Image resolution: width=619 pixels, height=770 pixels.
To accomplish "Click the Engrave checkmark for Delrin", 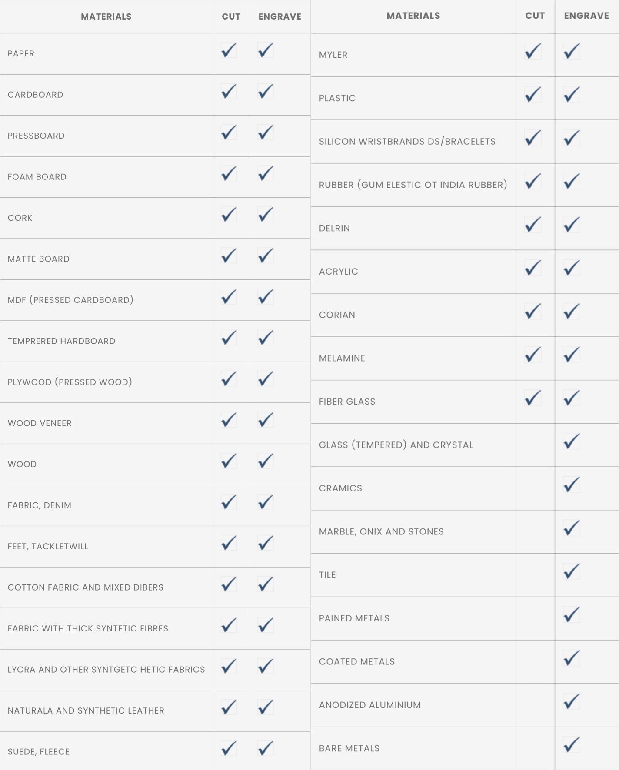I will click(x=572, y=225).
